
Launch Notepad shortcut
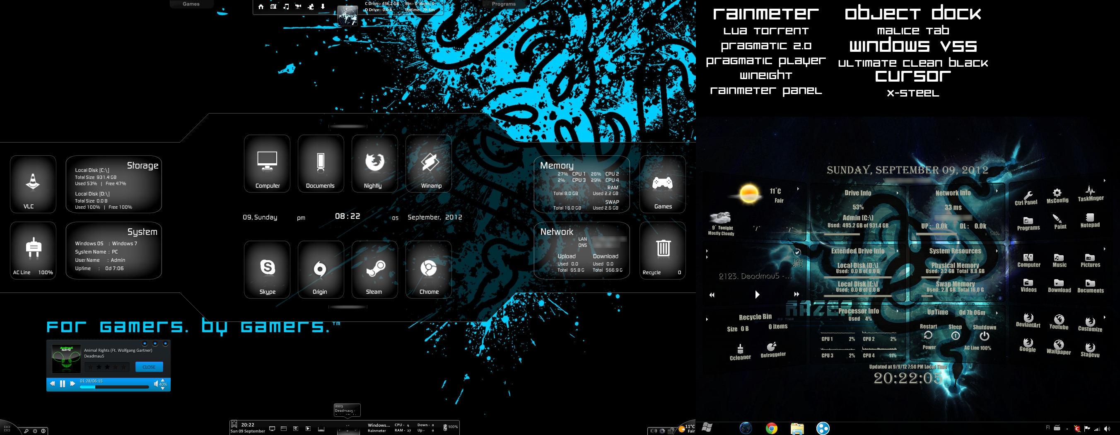point(1090,220)
